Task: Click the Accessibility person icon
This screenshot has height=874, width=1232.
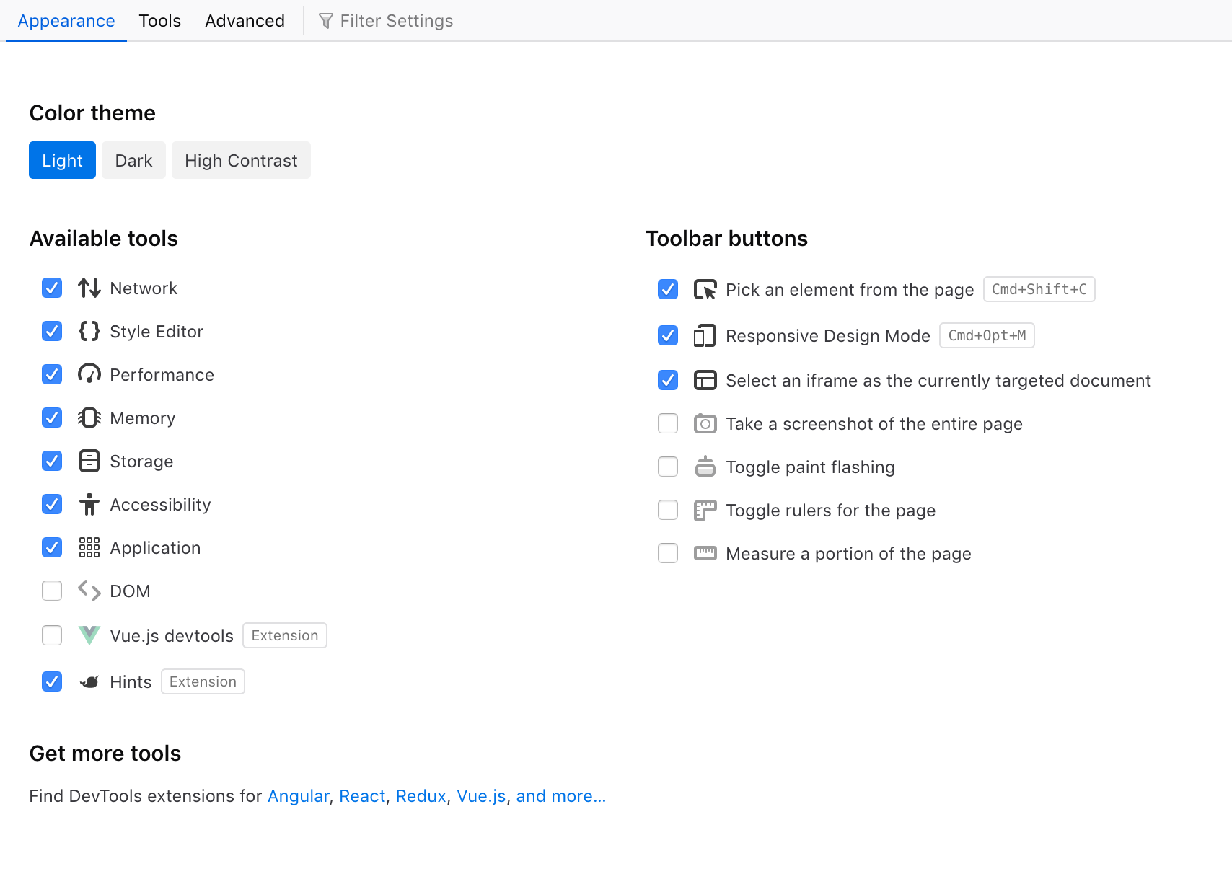Action: point(89,504)
